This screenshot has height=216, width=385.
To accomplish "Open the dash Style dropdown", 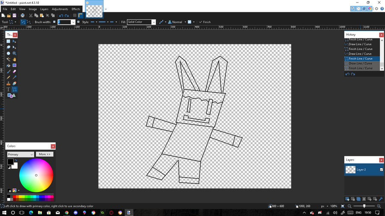I will [104, 22].
